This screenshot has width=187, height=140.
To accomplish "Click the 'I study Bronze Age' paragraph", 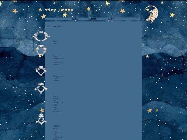I will coord(57,103).
